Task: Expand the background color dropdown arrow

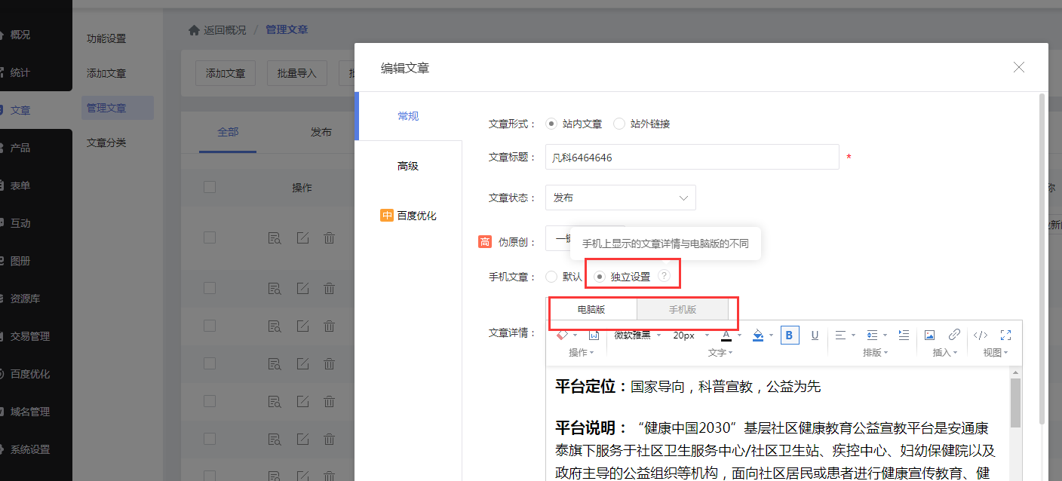Action: click(772, 335)
